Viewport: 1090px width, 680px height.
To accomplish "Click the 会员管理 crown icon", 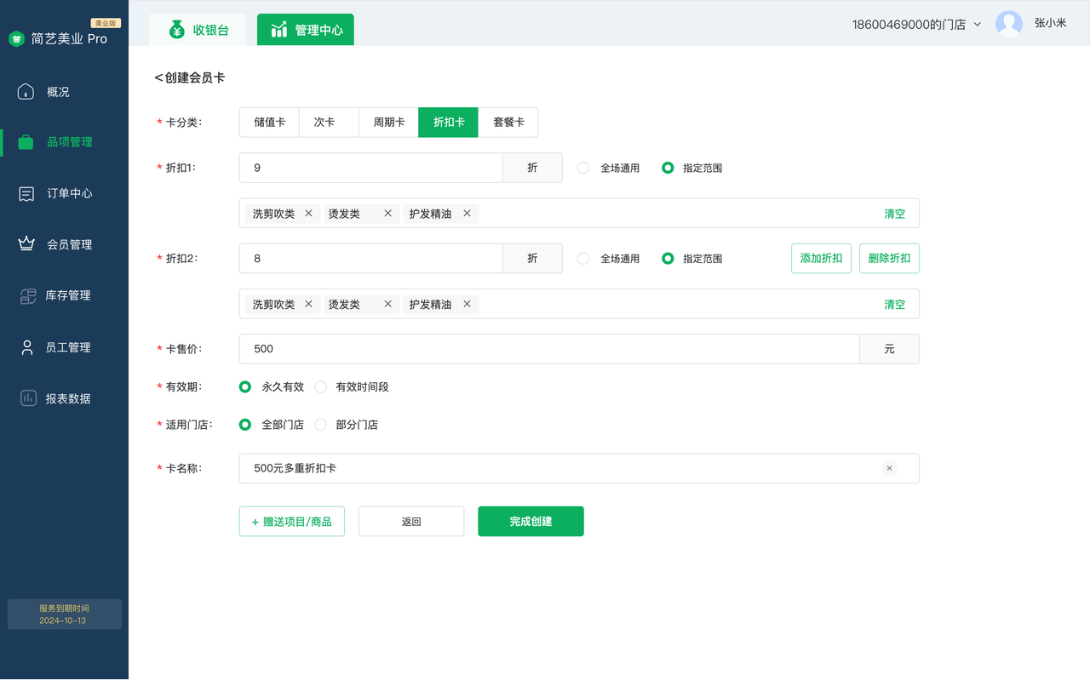I will point(26,244).
